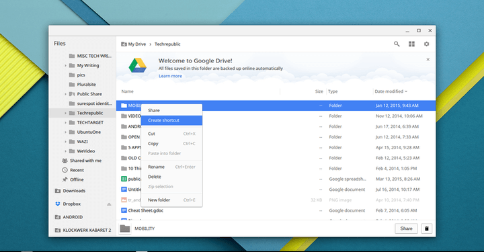Select row dated Feb 12, 2014, 5:23 AM

point(276,158)
